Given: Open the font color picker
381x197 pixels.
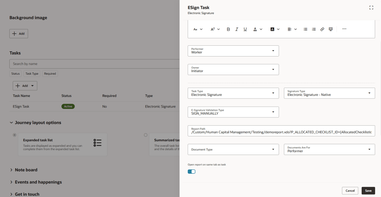Looking at the screenshot, I should click(x=257, y=29).
